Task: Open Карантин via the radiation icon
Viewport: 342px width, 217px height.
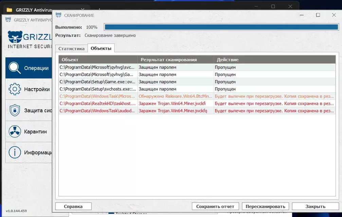Action: pyautogui.click(x=15, y=132)
